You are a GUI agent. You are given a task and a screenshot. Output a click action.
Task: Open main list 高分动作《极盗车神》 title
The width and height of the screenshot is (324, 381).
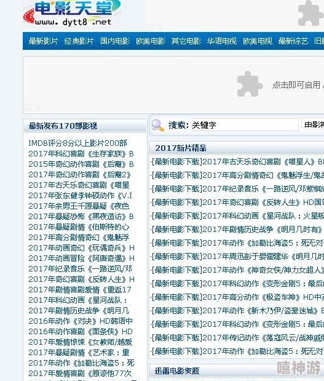point(263,297)
